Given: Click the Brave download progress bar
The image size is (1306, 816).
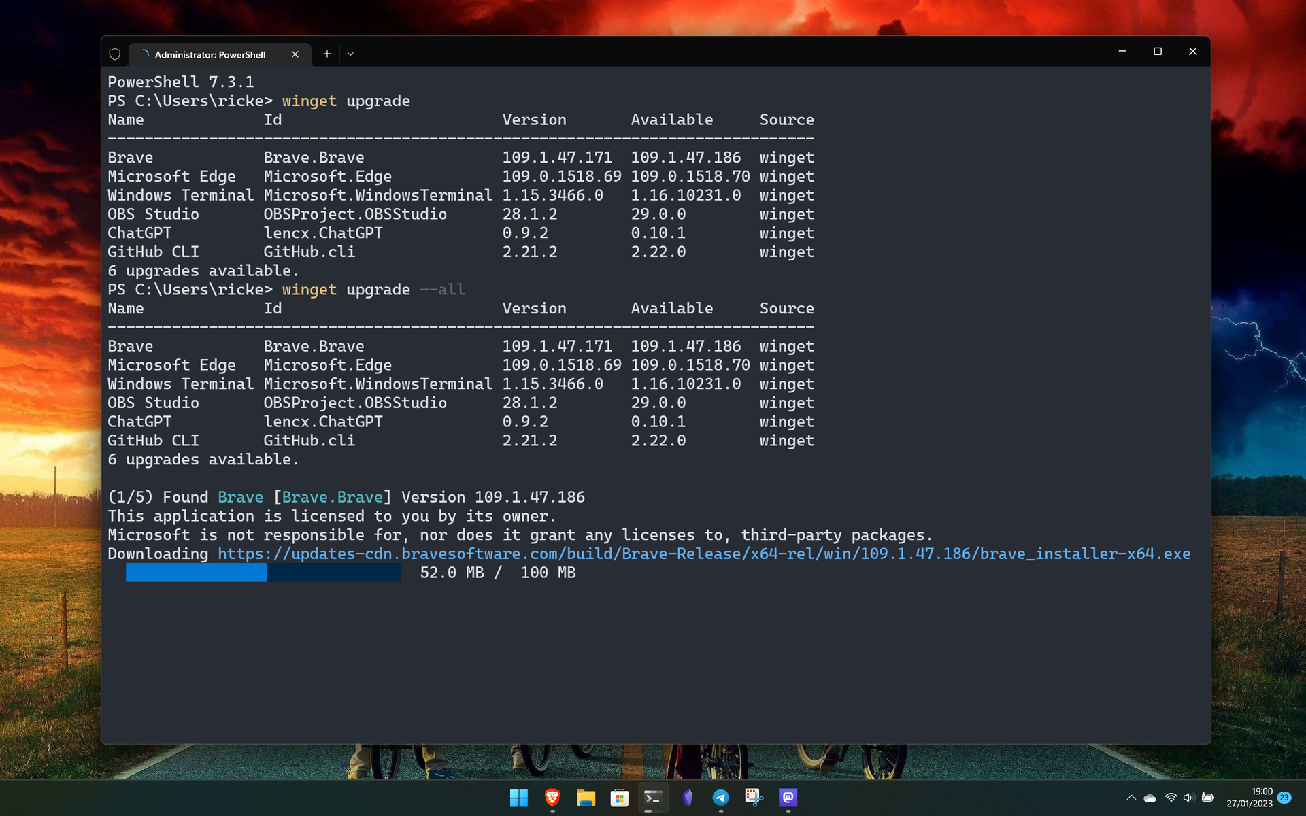Looking at the screenshot, I should pos(263,573).
